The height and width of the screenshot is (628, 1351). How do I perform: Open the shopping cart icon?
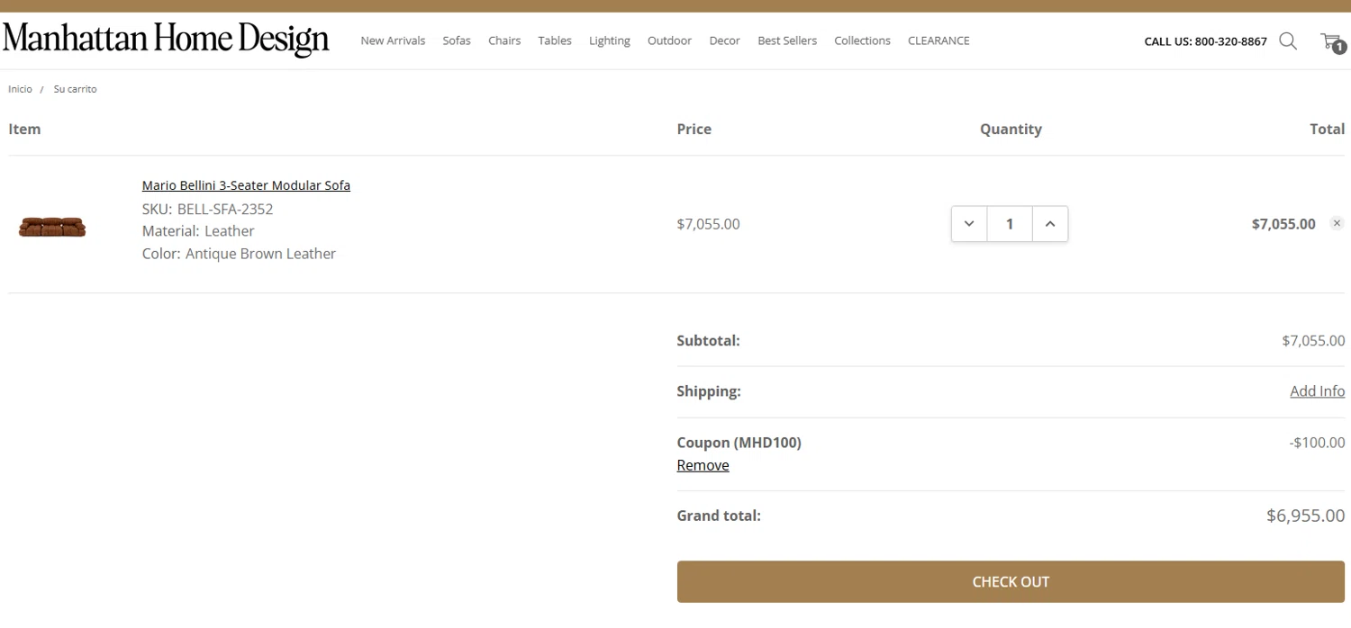[x=1333, y=41]
